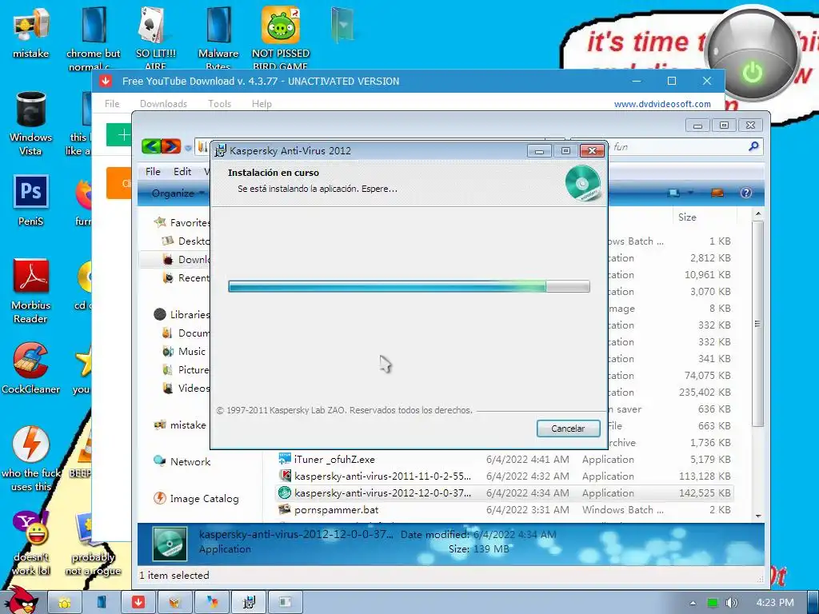Open the 'mistake' desktop icon

click(31, 31)
